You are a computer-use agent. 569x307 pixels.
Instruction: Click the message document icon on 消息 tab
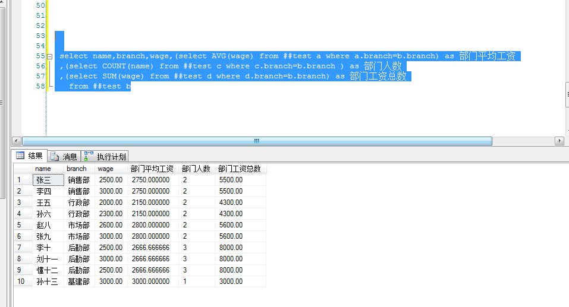[x=55, y=157]
